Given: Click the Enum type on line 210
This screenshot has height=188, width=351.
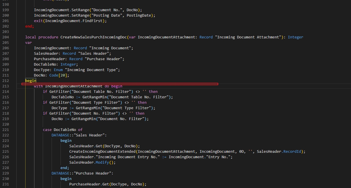Looking at the screenshot, I should (58, 70).
